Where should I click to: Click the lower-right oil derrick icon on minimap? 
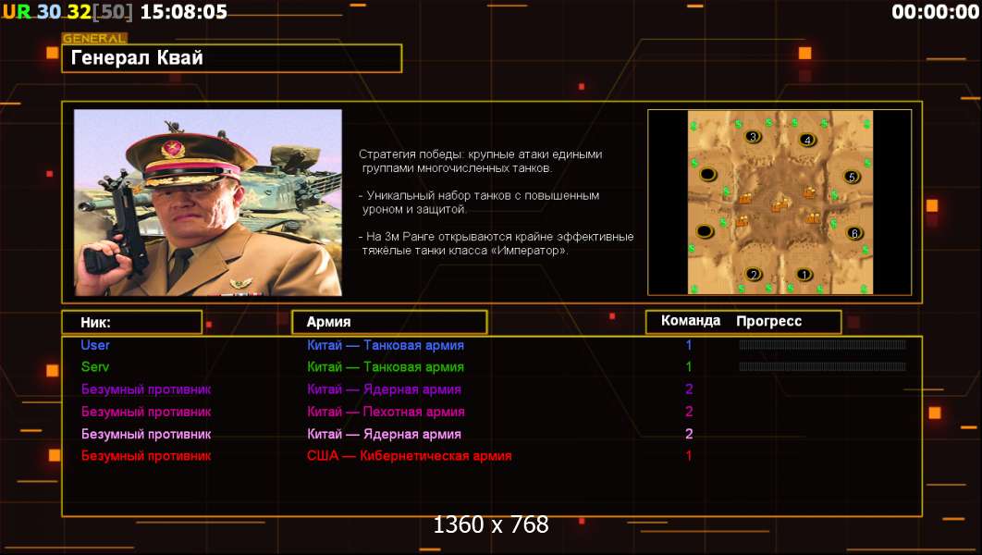[813, 218]
